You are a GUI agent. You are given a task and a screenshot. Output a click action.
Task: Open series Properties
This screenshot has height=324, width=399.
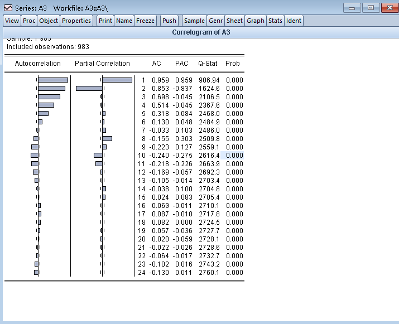pyautogui.click(x=76, y=21)
